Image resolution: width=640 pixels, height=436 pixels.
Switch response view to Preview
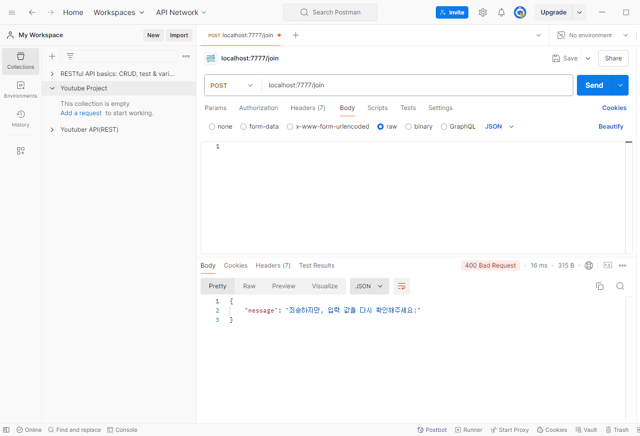click(284, 286)
